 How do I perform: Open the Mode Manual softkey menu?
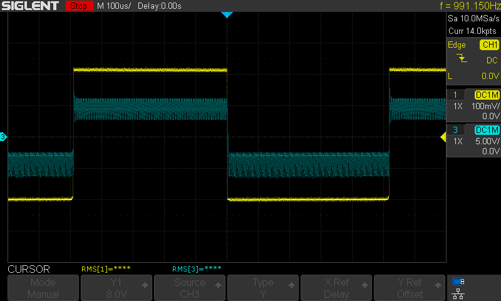(x=43, y=288)
